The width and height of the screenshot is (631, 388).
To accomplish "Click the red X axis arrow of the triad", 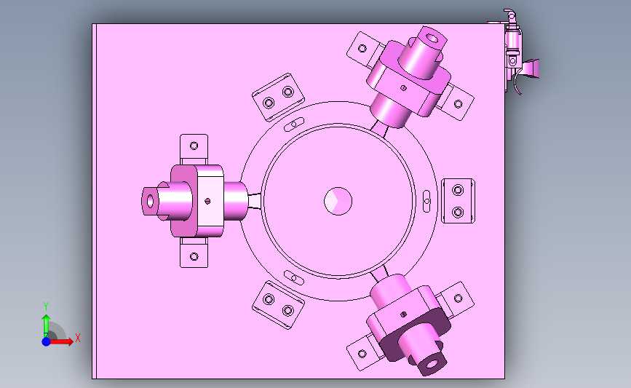I will [x=61, y=341].
